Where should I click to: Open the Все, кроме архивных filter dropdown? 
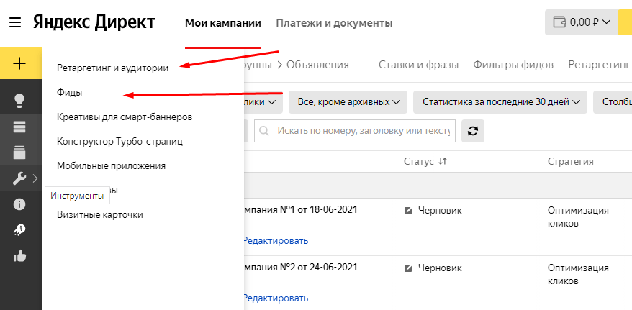click(x=349, y=102)
